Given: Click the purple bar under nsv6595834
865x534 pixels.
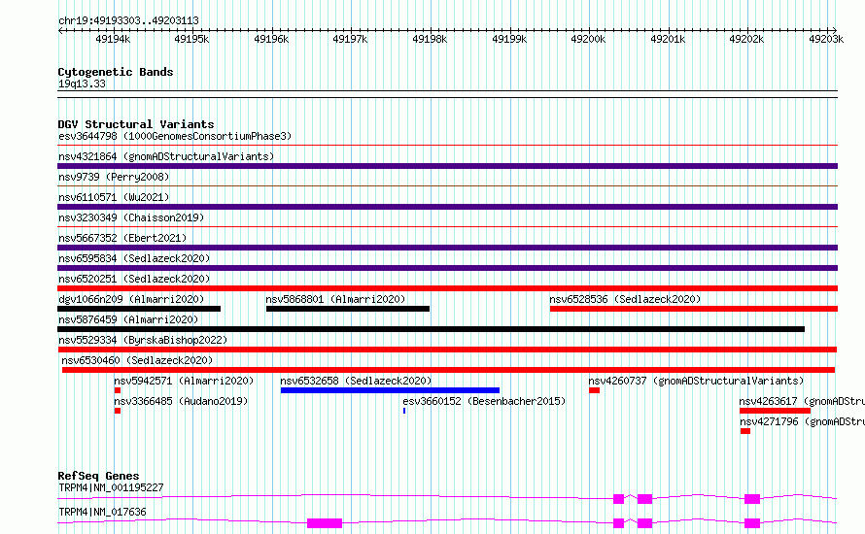Looking at the screenshot, I should pos(447,268).
